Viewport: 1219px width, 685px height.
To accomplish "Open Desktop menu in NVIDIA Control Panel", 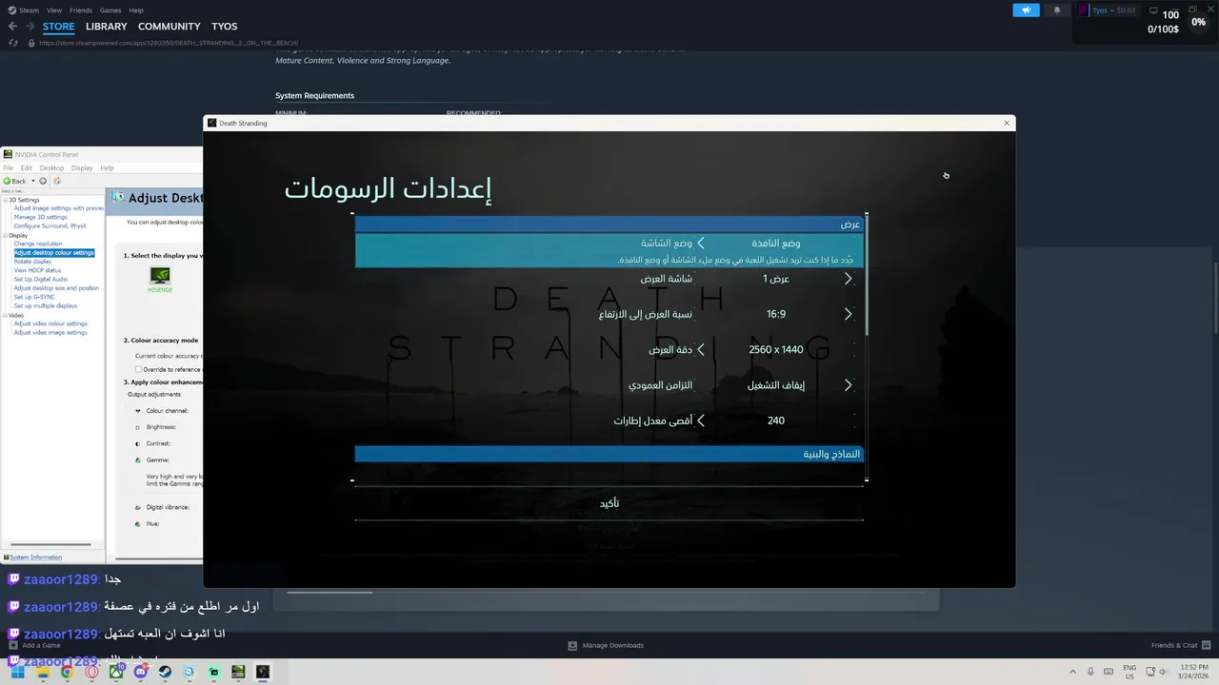I will [51, 167].
